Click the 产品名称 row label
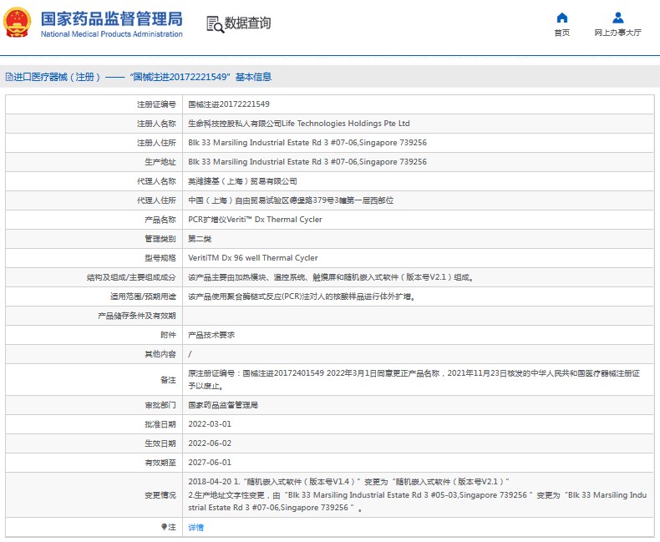Image resolution: width=660 pixels, height=542 pixels. pos(160,220)
